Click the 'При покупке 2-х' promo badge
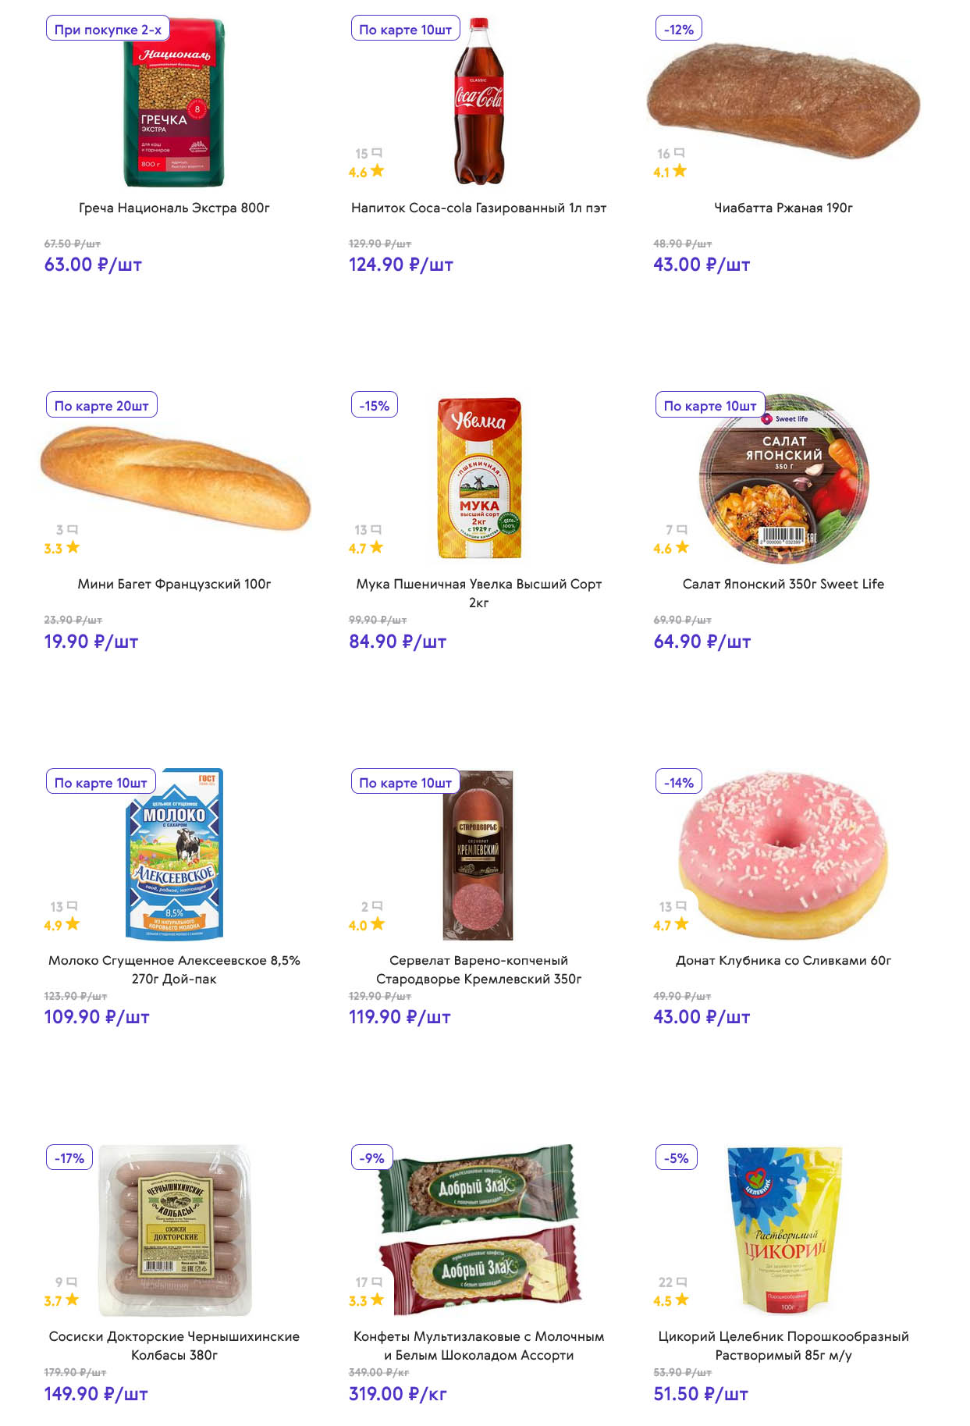The height and width of the screenshot is (1426, 970). click(108, 30)
